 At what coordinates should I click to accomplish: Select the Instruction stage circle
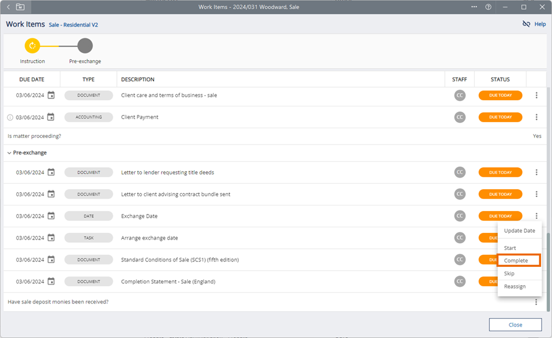coord(32,46)
